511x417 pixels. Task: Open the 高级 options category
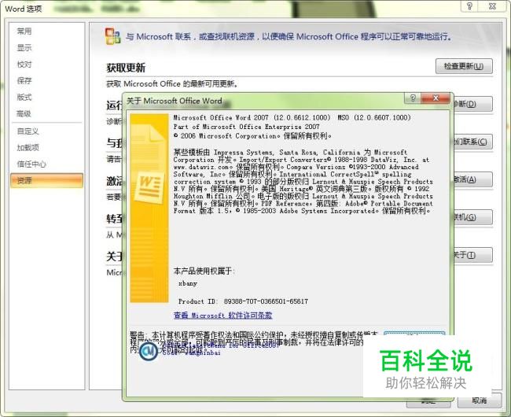[24, 113]
